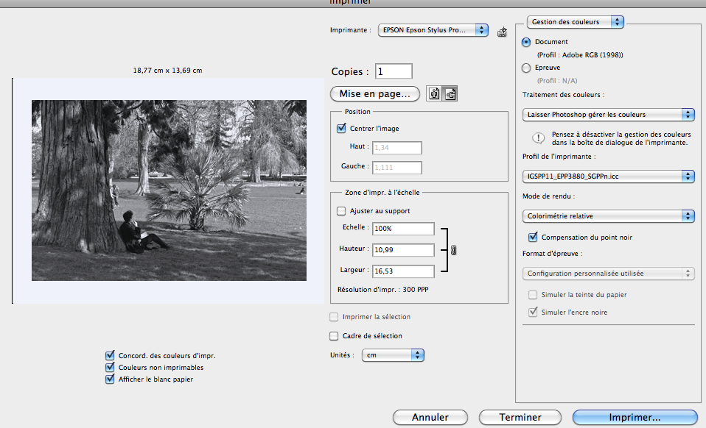Change Mode de rendu Colorimétrie relative dropdown
The height and width of the screenshot is (428, 706).
[x=608, y=216]
